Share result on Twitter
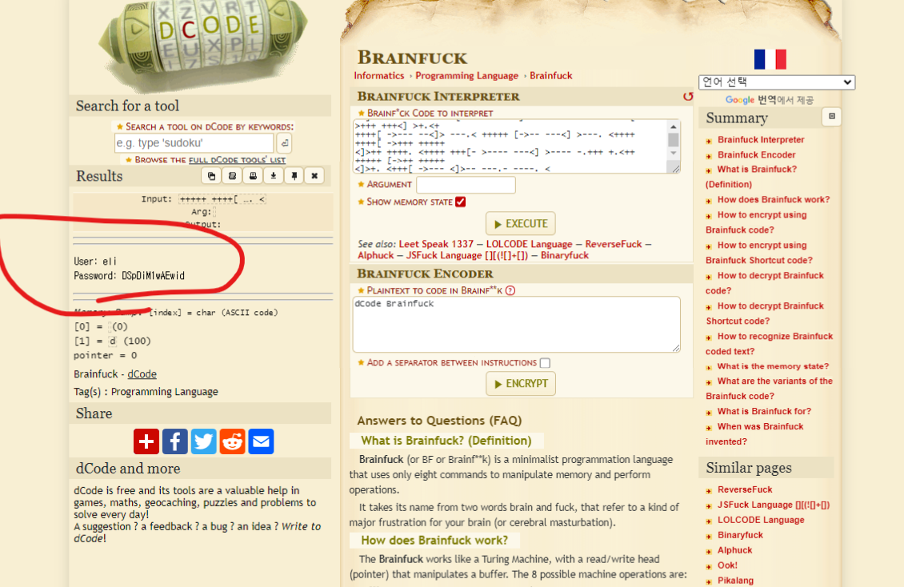This screenshot has height=587, width=904. (203, 441)
